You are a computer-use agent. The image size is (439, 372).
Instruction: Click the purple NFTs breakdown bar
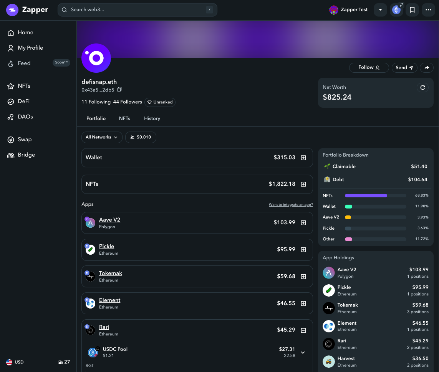366,195
